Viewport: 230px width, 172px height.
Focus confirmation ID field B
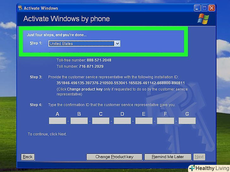tap(79, 121)
